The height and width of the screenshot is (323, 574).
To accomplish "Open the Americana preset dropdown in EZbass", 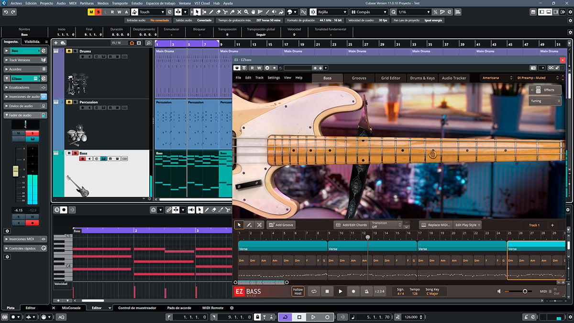I will tap(497, 78).
